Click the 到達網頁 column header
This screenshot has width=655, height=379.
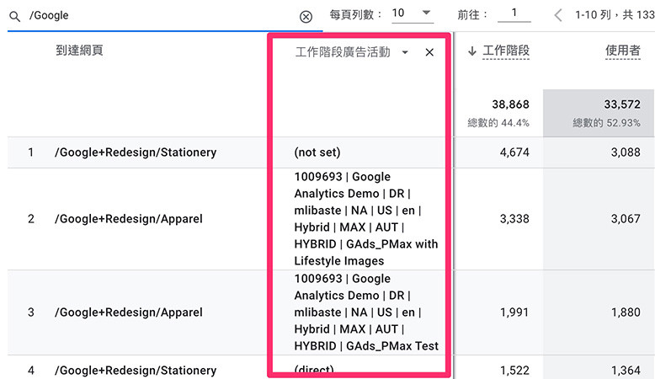coord(79,51)
